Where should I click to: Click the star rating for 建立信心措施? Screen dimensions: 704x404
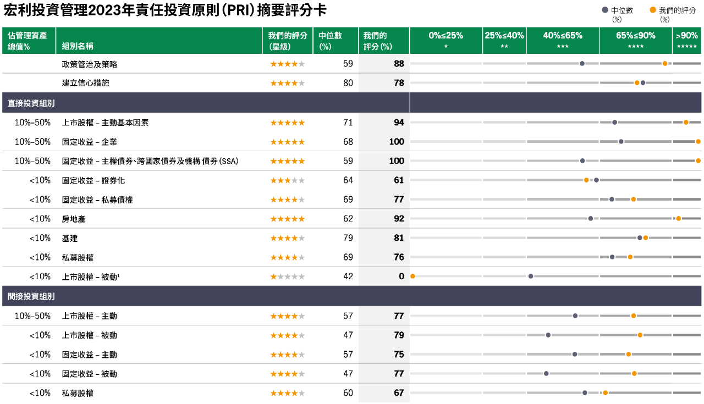click(x=287, y=83)
